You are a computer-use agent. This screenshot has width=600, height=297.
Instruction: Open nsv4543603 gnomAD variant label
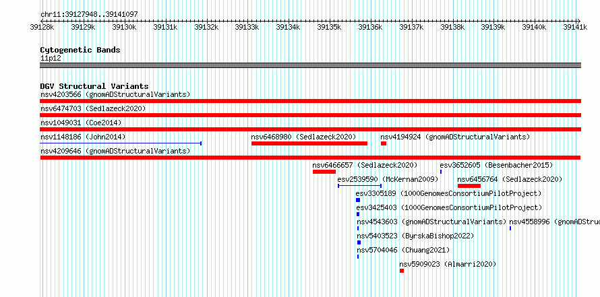(x=431, y=222)
